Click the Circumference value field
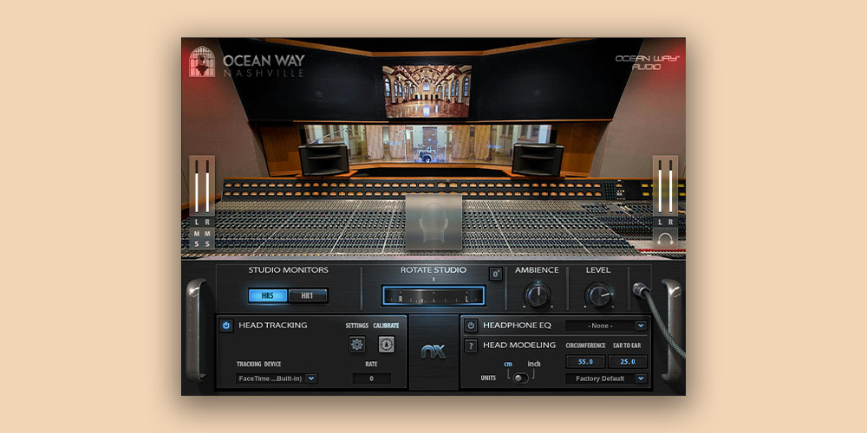Image resolution: width=867 pixels, height=433 pixels. click(583, 361)
